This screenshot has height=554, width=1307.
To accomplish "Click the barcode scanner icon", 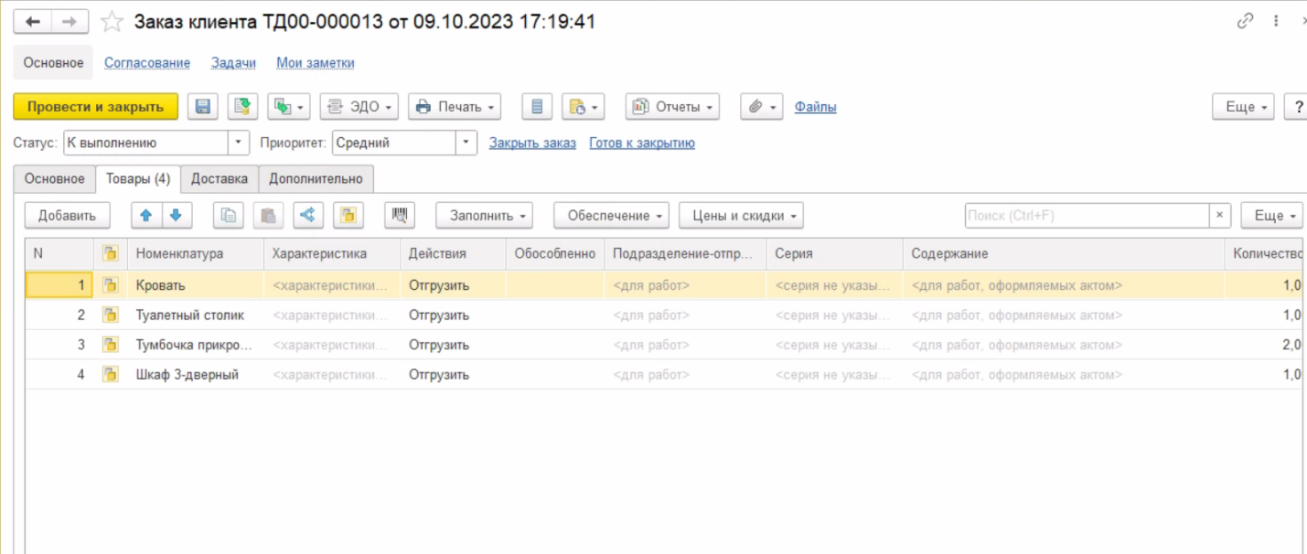I will click(400, 216).
